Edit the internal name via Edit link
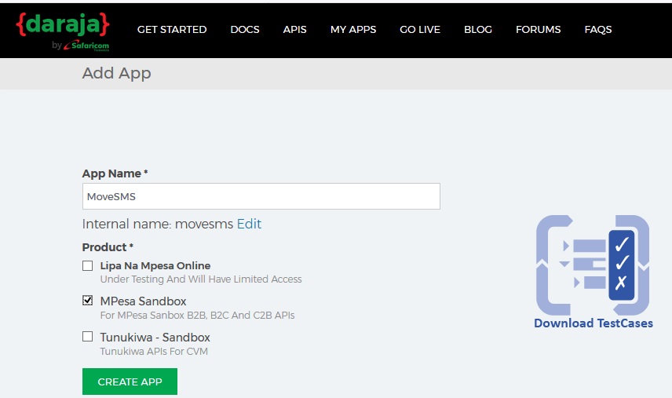The width and height of the screenshot is (672, 398). tap(249, 224)
